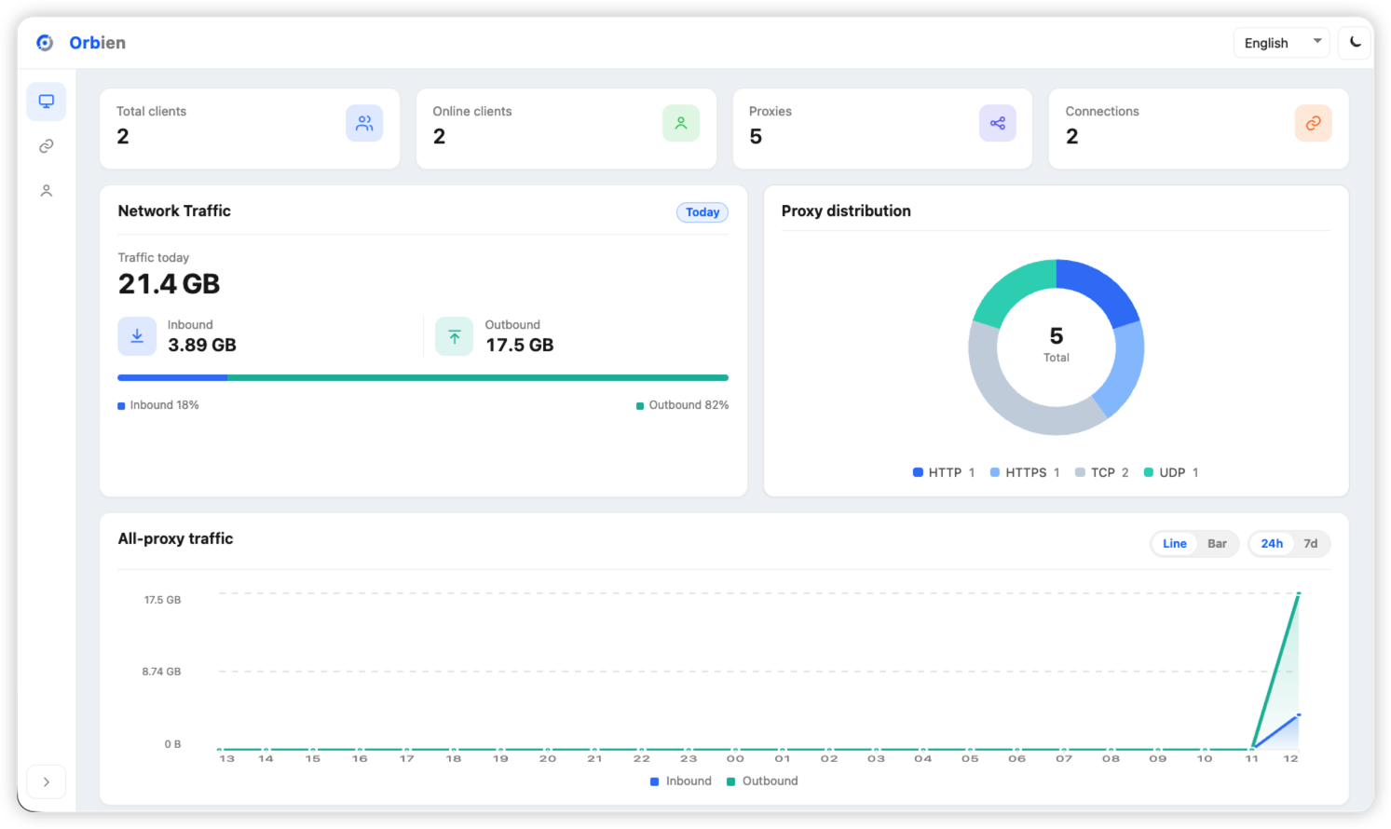
Task: Toggle HTTPS legend in Proxy distribution
Action: click(x=1025, y=473)
